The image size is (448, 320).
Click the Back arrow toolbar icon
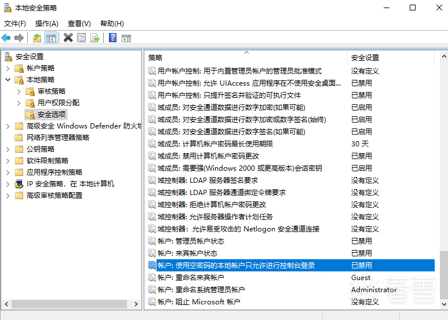pos(6,38)
